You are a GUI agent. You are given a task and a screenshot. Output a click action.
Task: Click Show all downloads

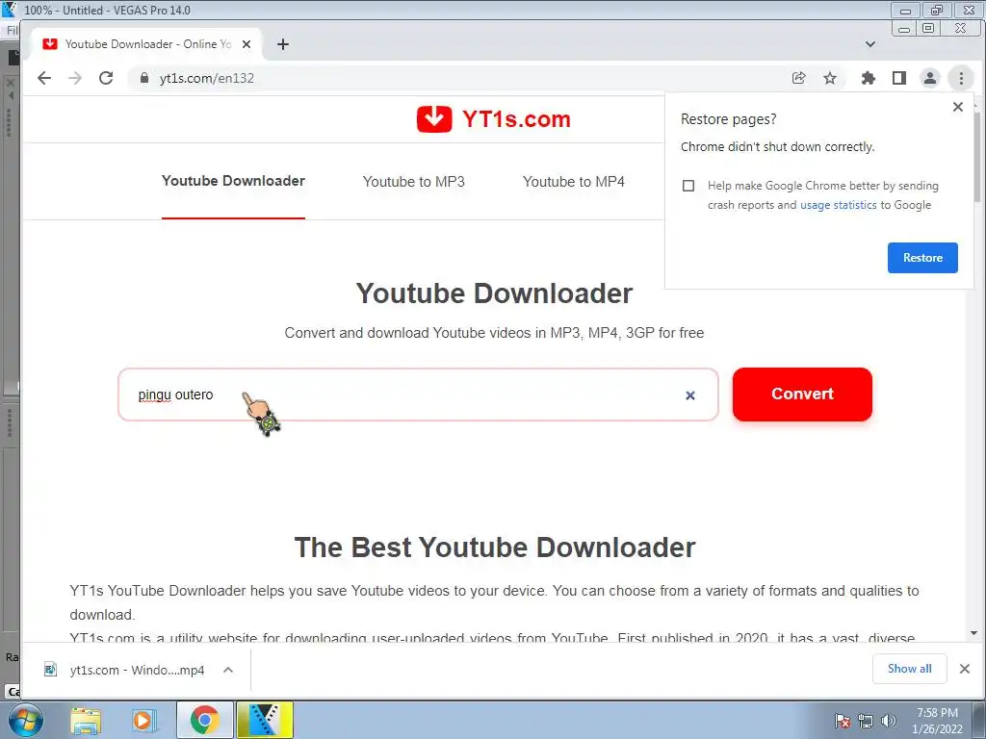pyautogui.click(x=909, y=669)
